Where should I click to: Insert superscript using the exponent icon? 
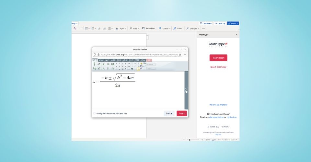[x=104, y=64]
